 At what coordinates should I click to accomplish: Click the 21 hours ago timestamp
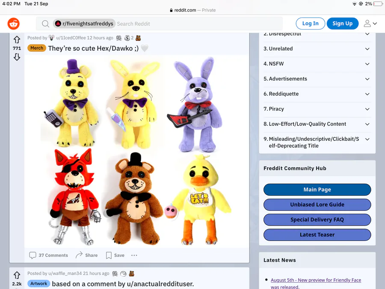tap(96, 274)
